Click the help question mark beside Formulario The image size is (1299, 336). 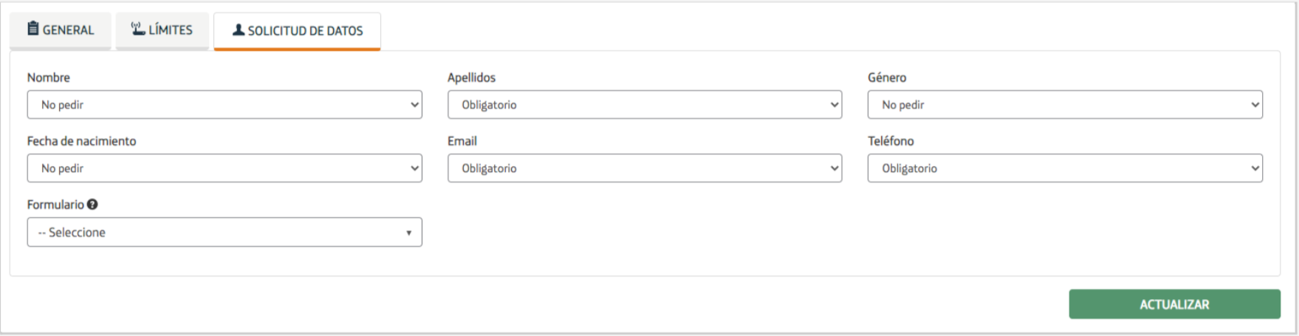coord(92,205)
